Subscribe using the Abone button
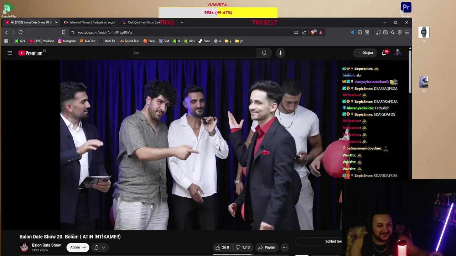This screenshot has height=256, width=456. 78,247
